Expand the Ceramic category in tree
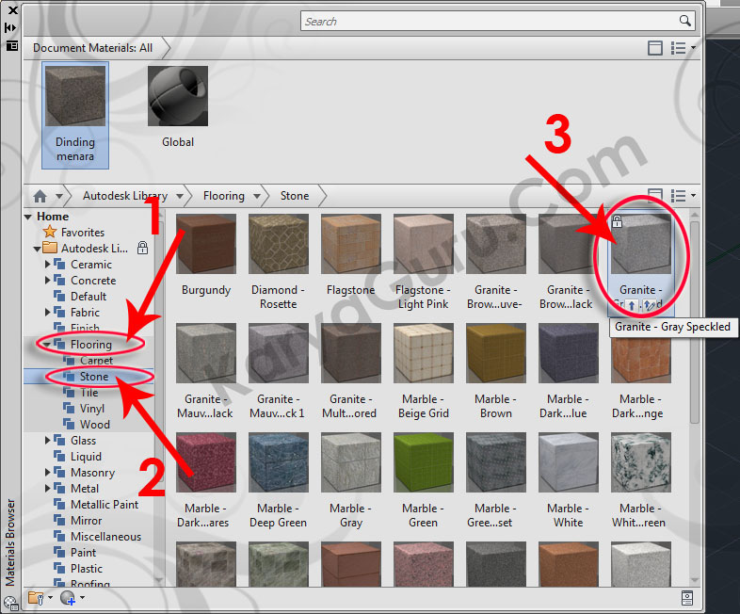Screen dimensions: 740x614 [49, 265]
